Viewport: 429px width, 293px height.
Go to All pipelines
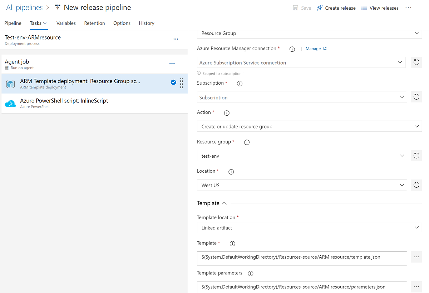[x=24, y=7]
